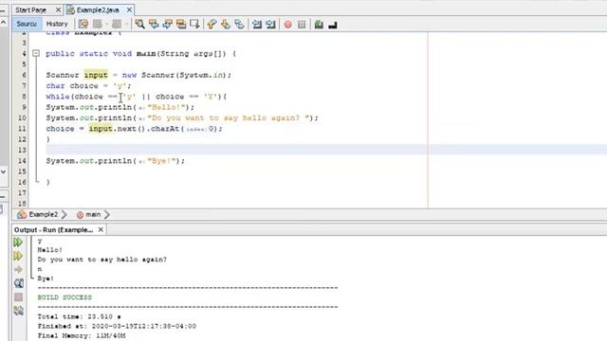Open the Back history dropdown arrow
607x341 pixels.
tap(106, 24)
